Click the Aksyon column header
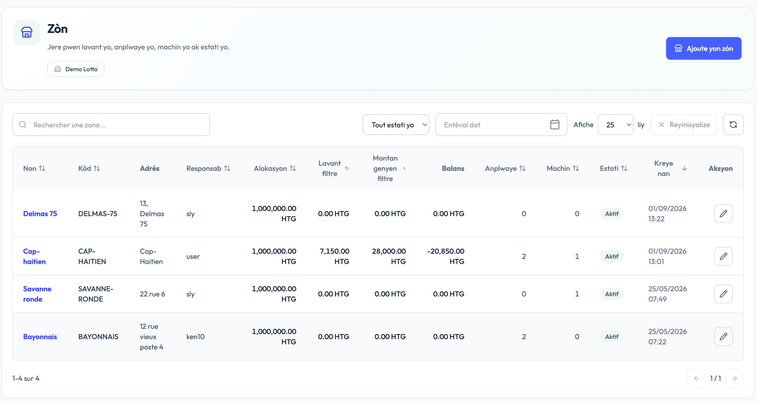 pyautogui.click(x=720, y=168)
